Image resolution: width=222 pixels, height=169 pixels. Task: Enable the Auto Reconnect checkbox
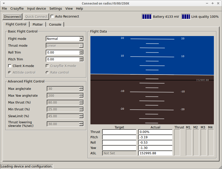click(x=52, y=16)
